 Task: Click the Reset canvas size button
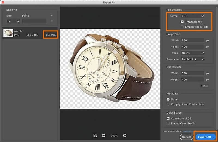(204, 86)
